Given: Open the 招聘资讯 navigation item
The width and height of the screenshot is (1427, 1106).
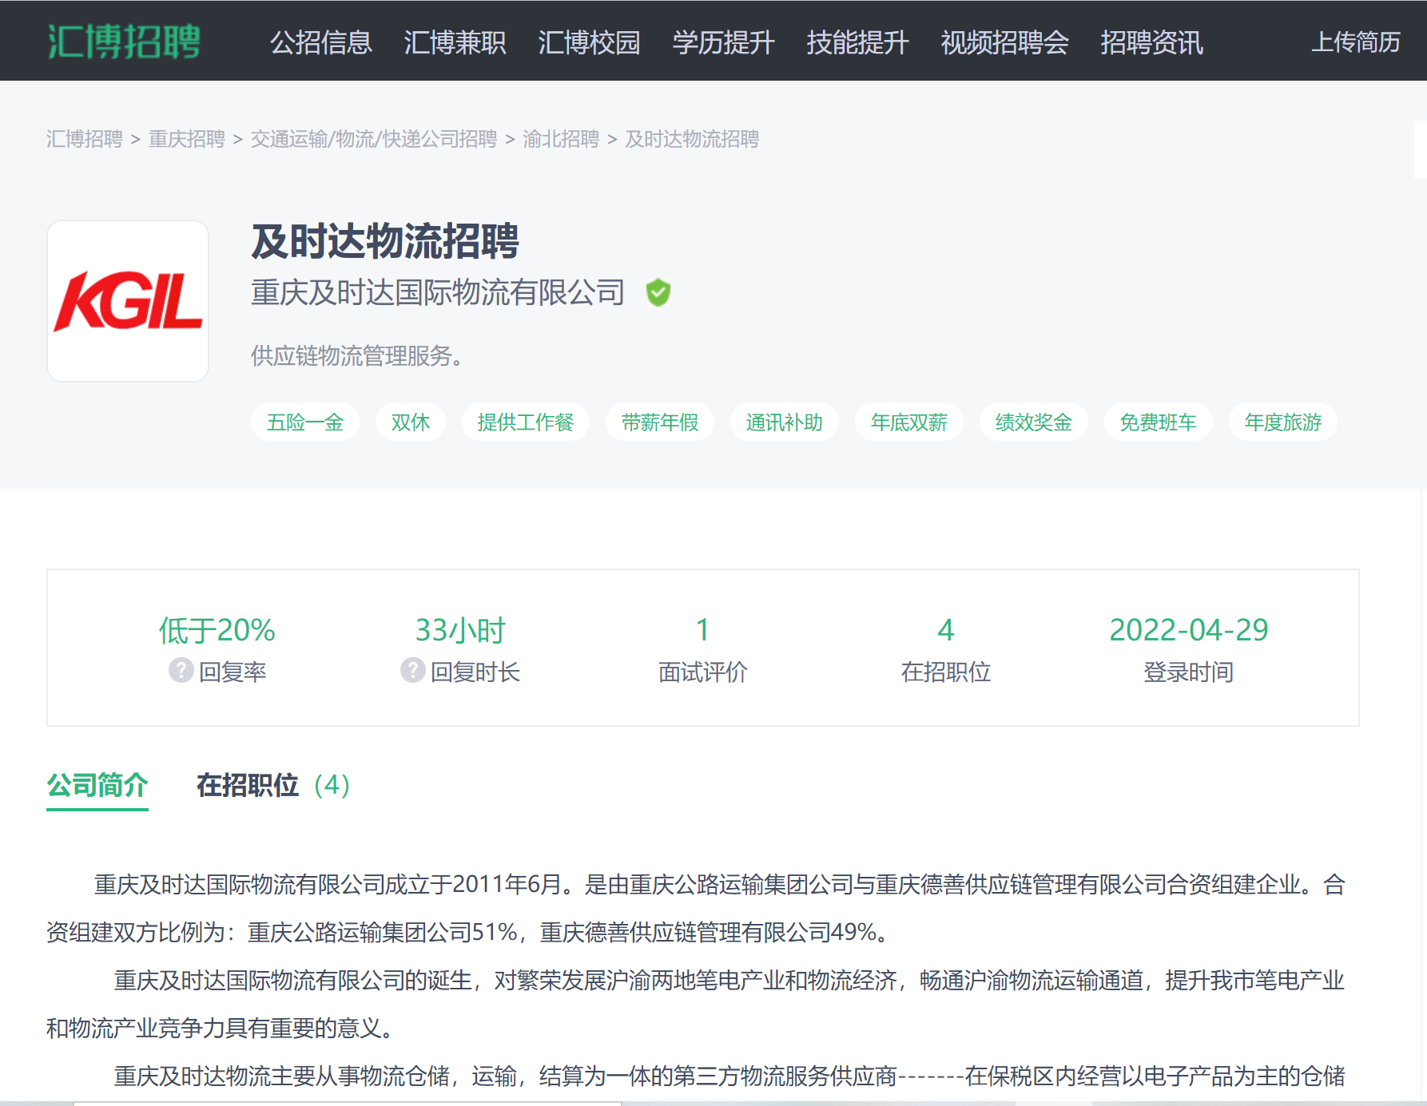Looking at the screenshot, I should pyautogui.click(x=1152, y=42).
